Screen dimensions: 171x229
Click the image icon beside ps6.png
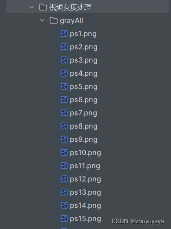click(x=64, y=100)
